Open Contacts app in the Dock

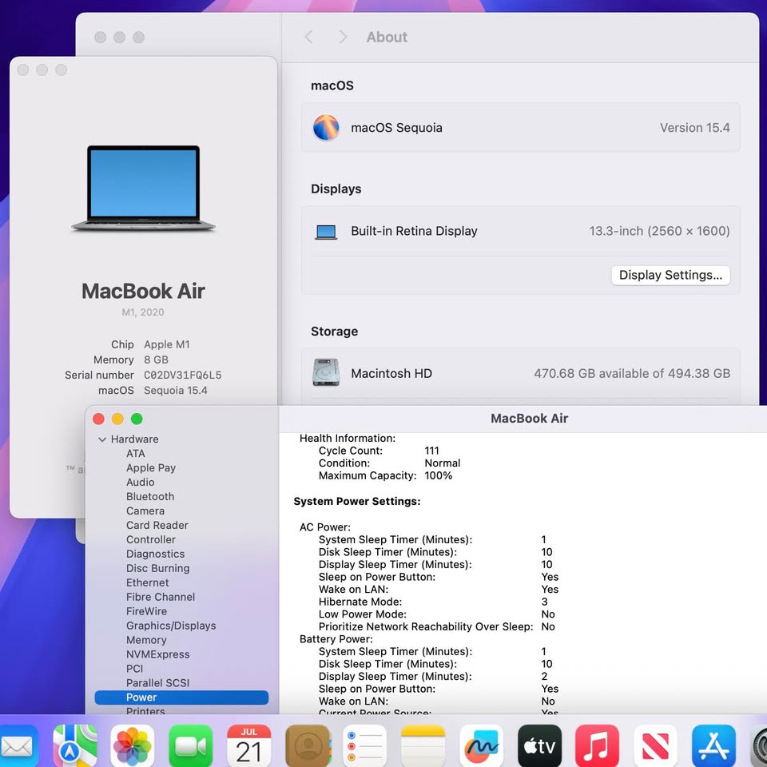coord(307,745)
